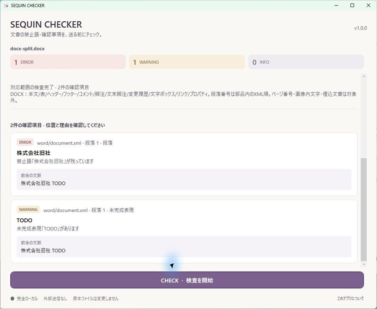377x309 pixels.
Task: Click the v1.0.0 version label
Action: click(360, 28)
